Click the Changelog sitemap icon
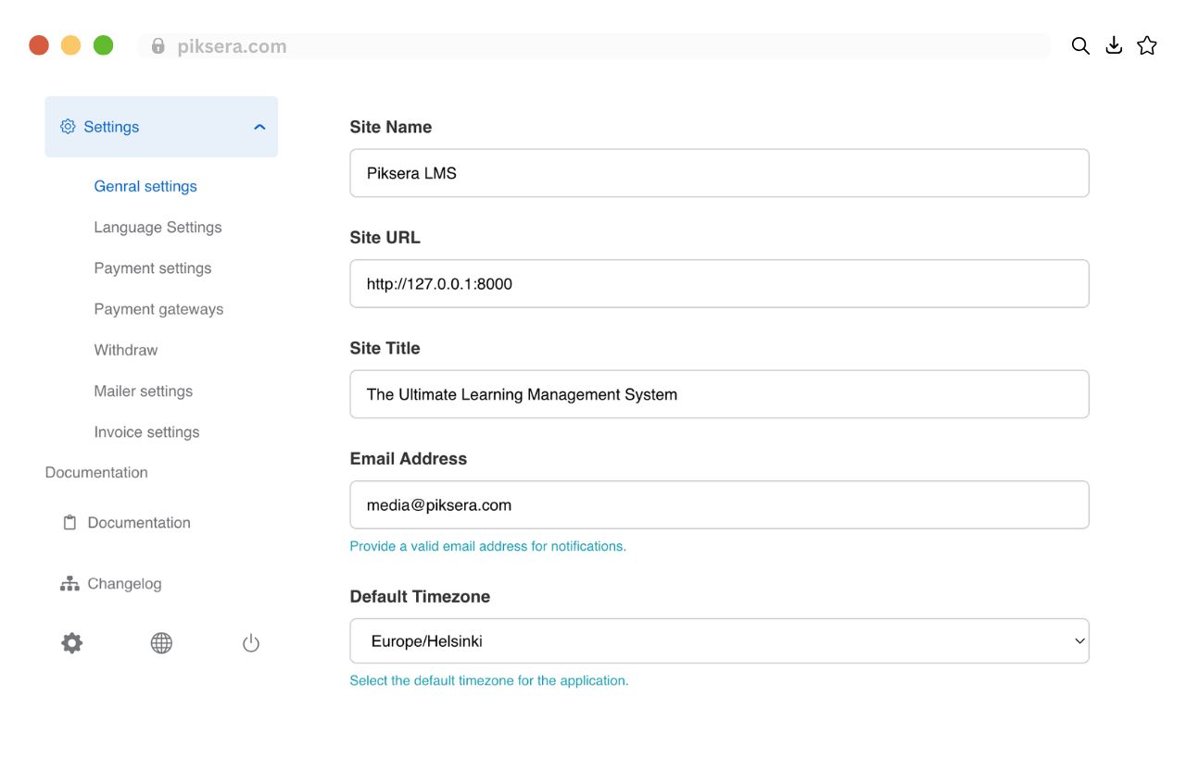This screenshot has height=770, width=1186. tap(69, 584)
